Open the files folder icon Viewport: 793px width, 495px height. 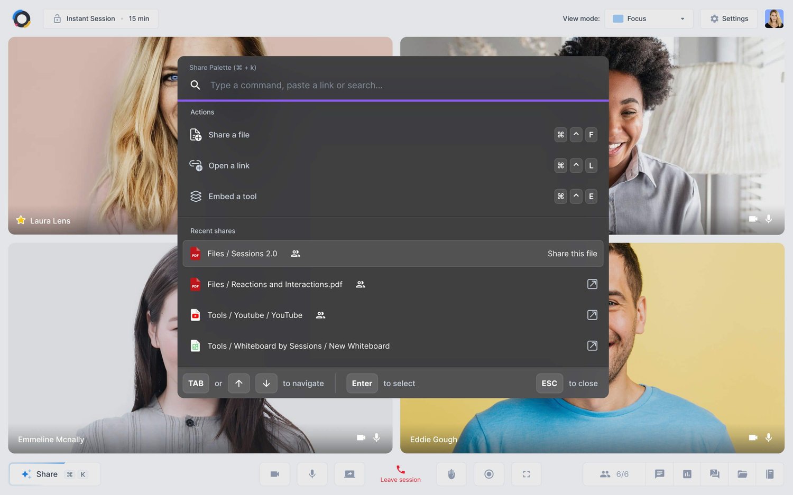pos(742,474)
